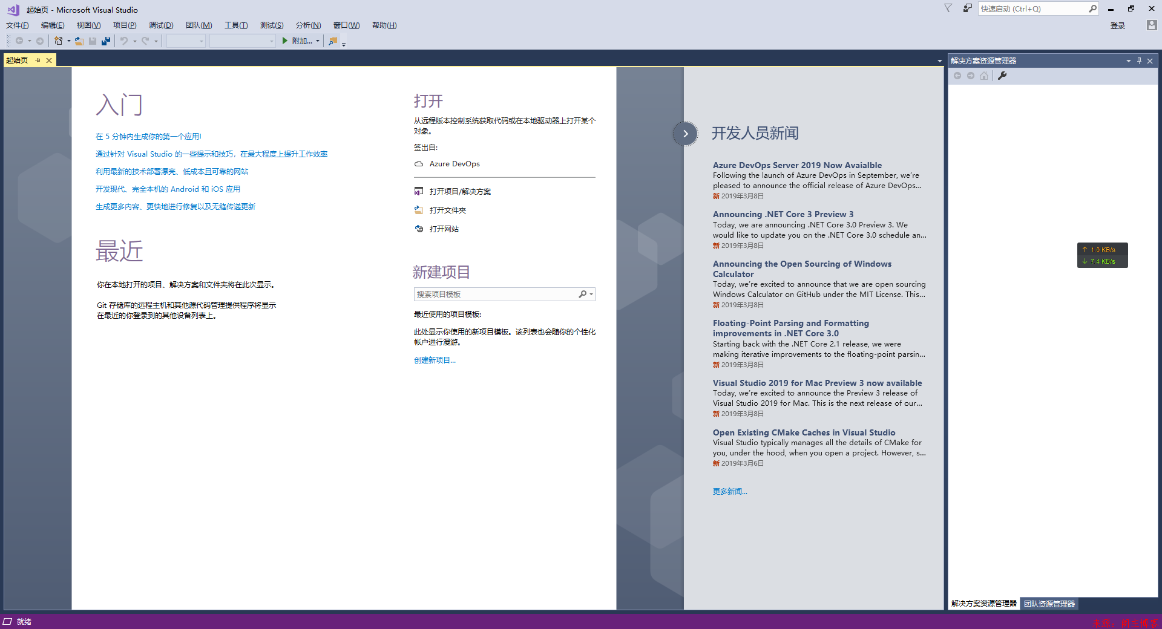Toggle auto-hide pin on Solution Explorer panel
1162x629 pixels.
point(1139,60)
